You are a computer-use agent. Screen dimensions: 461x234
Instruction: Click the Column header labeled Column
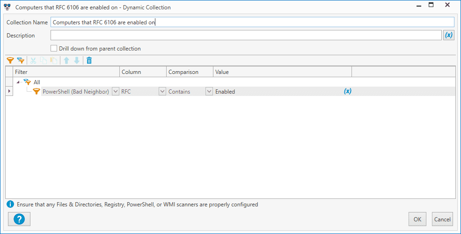coord(143,72)
